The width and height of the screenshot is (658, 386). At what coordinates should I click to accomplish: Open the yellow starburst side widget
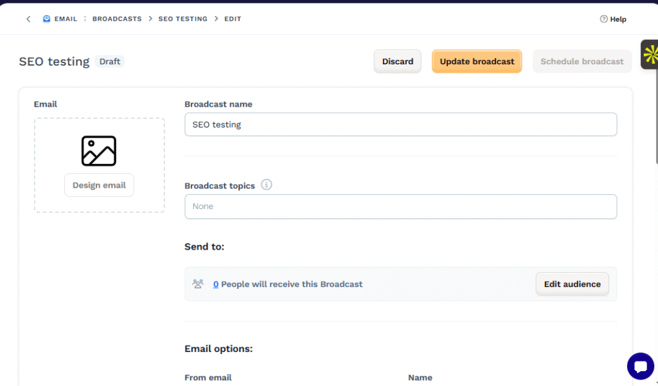tap(650, 55)
